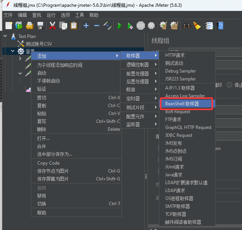Click the New test plan icon
242x230 pixels.
coord(9,26)
